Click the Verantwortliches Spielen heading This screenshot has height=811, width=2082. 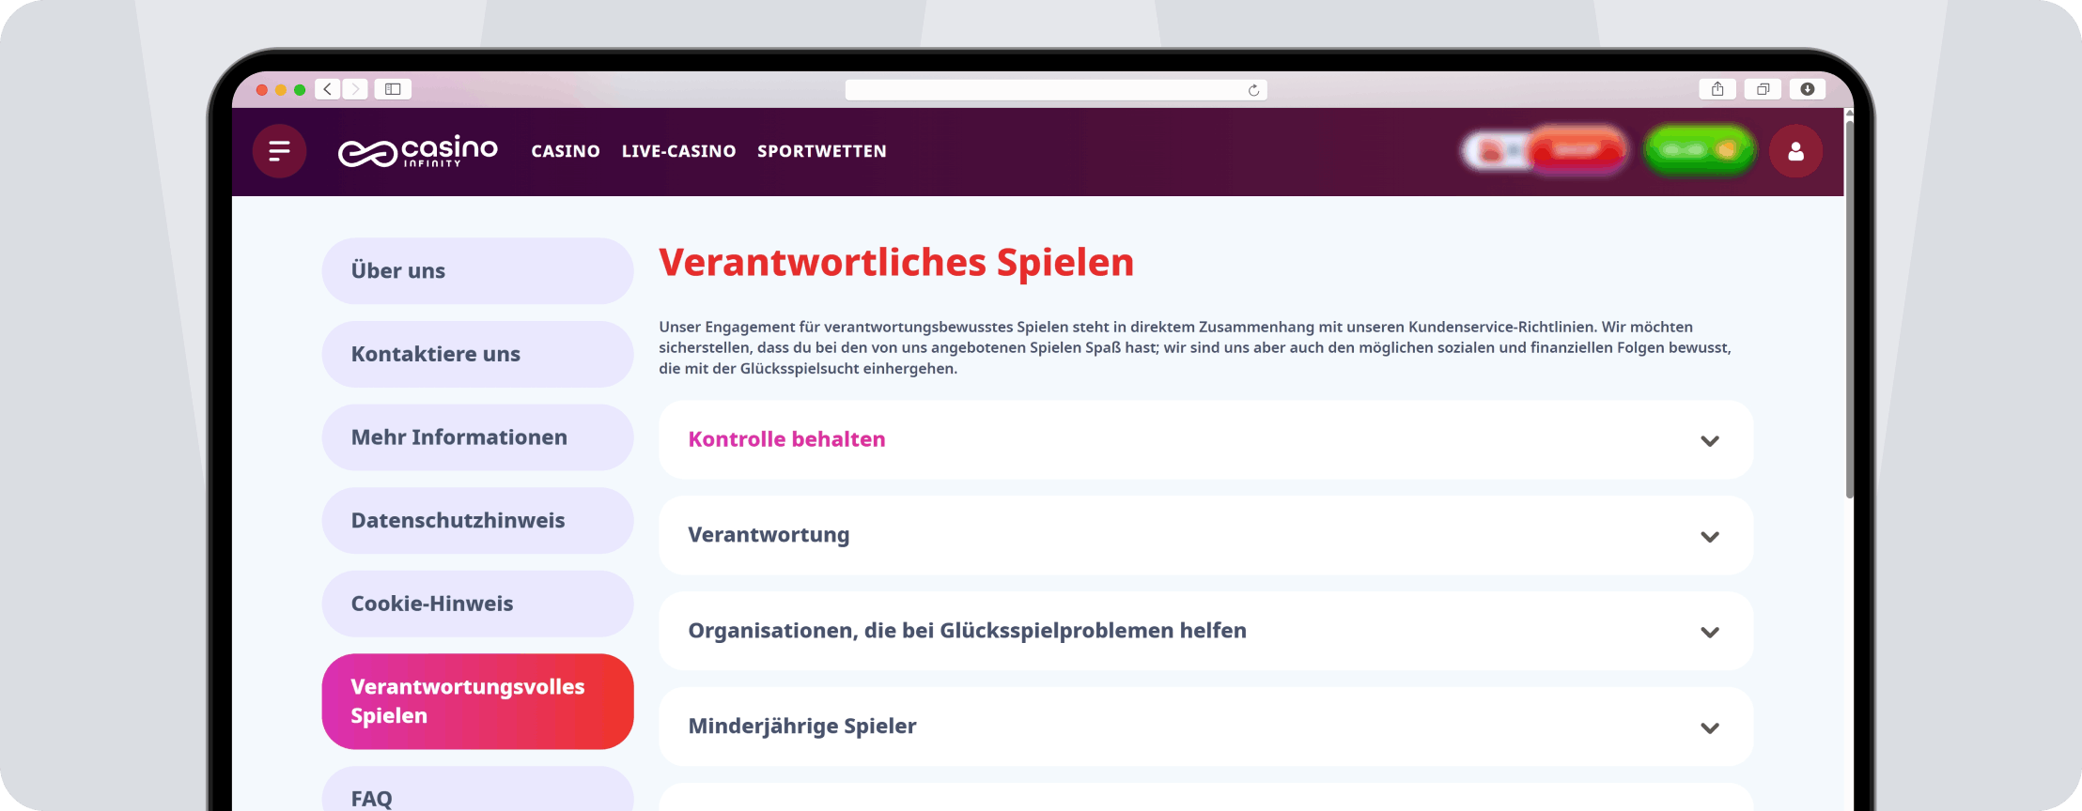click(896, 263)
